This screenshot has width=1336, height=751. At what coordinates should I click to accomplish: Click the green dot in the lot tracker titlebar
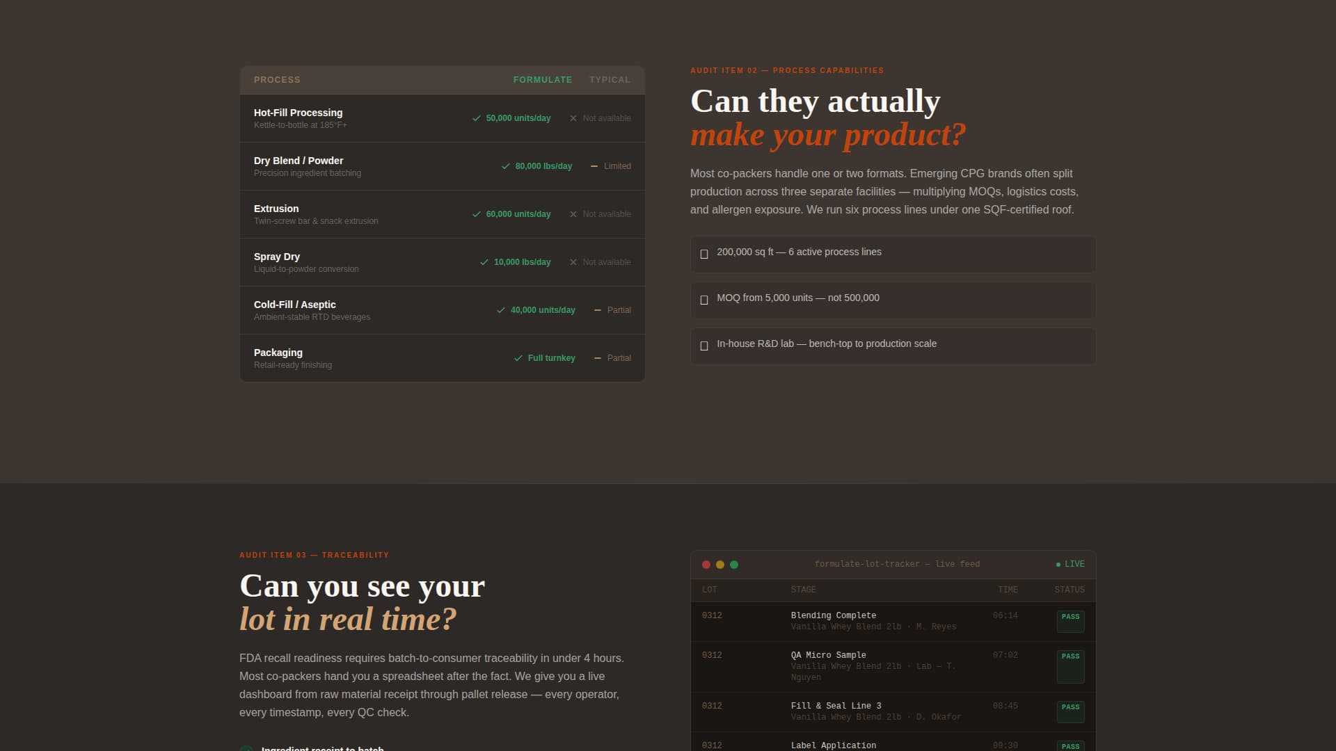735,565
